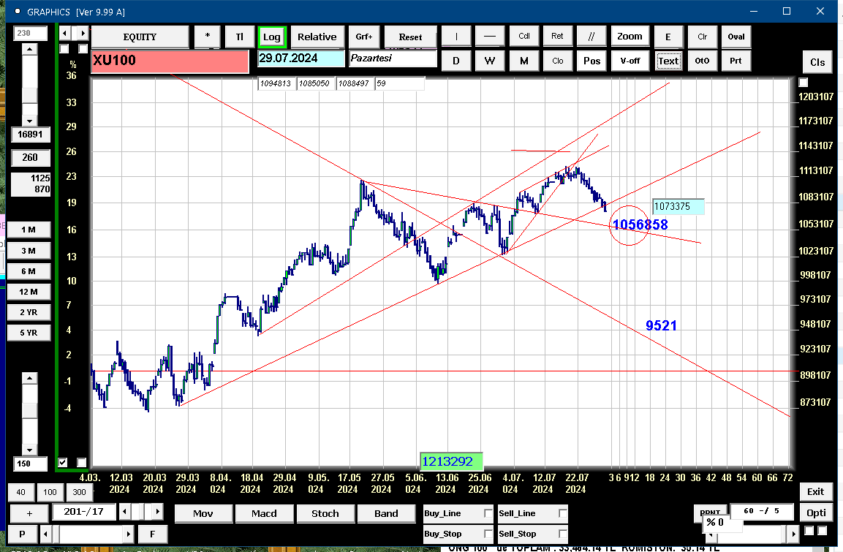Click the Prt print button

tap(736, 61)
